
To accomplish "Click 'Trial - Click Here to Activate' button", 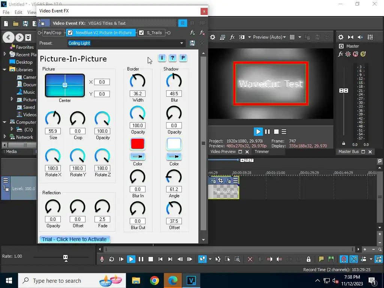I will [75, 239].
